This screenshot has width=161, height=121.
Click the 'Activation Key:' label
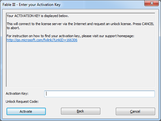pyautogui.click(x=17, y=93)
